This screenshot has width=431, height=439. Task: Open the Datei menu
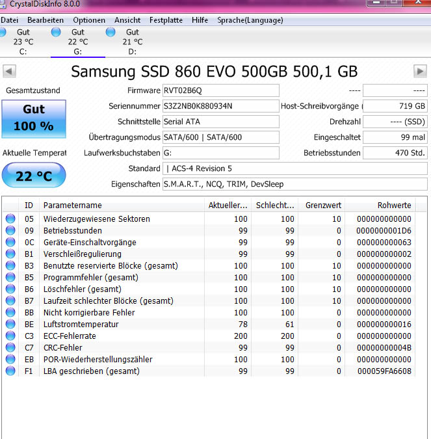click(9, 20)
